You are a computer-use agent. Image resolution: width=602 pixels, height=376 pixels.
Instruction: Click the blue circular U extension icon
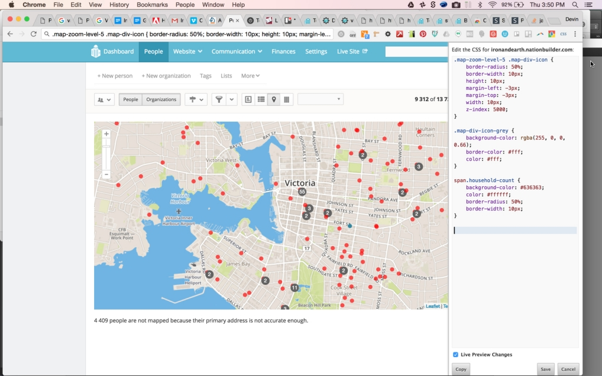pyautogui.click(x=505, y=34)
